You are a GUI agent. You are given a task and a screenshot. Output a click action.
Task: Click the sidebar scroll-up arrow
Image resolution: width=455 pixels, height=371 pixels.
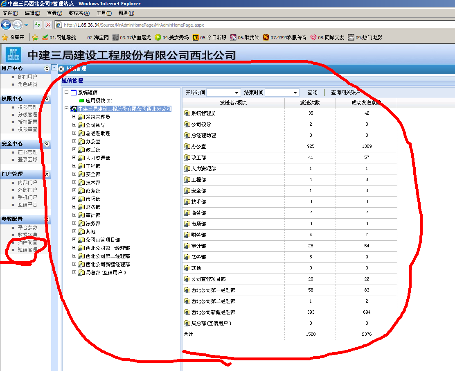tap(54, 67)
